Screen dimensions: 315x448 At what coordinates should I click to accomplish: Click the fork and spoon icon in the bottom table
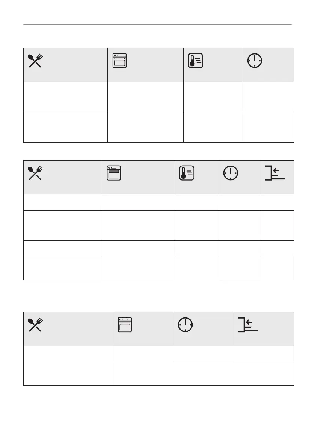click(35, 325)
